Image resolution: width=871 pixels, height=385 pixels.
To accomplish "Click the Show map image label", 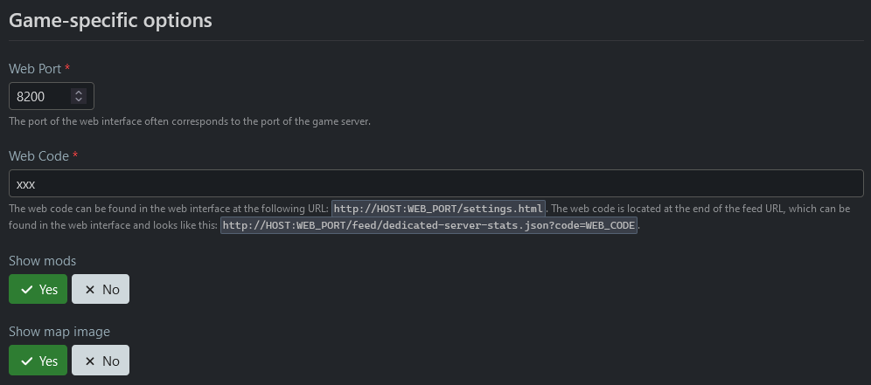I will click(x=59, y=332).
